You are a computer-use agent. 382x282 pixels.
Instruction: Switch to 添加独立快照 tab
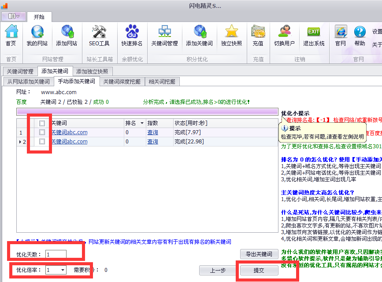coord(93,71)
